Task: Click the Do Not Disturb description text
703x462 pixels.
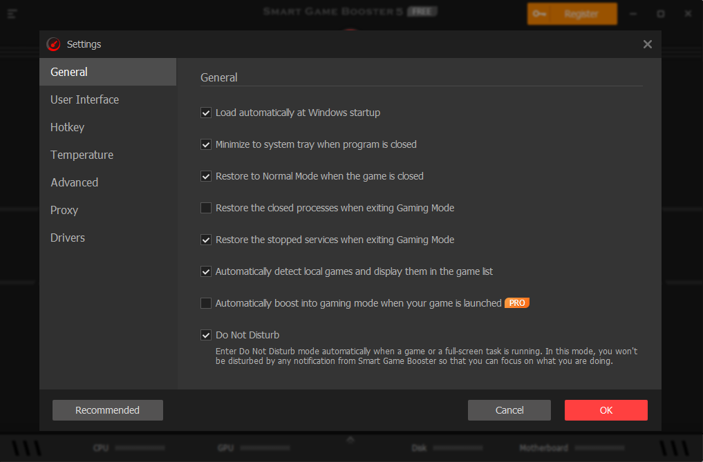Action: tap(427, 356)
